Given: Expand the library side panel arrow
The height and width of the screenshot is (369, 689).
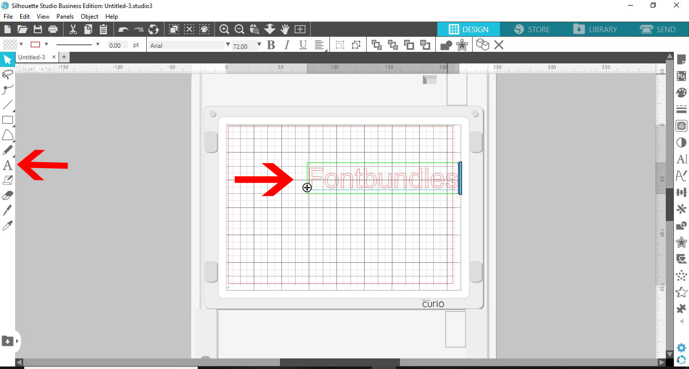Looking at the screenshot, I should coord(17,341).
